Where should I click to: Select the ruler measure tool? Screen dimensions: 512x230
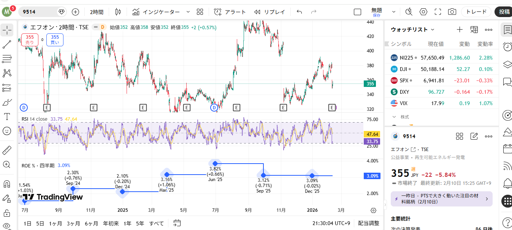coord(7,150)
